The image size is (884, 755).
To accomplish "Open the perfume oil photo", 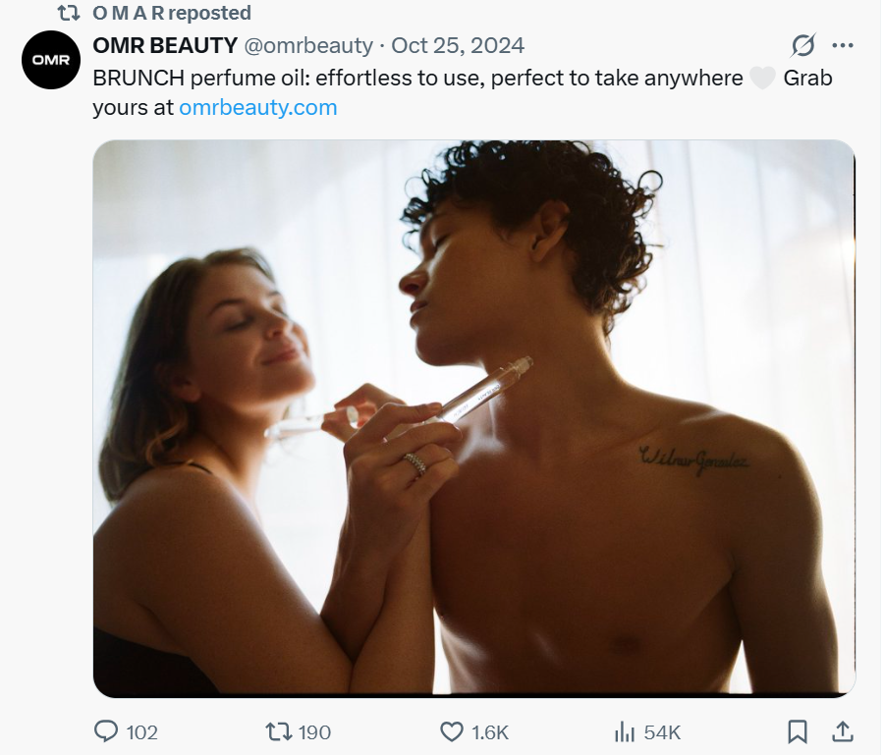I will 473,418.
